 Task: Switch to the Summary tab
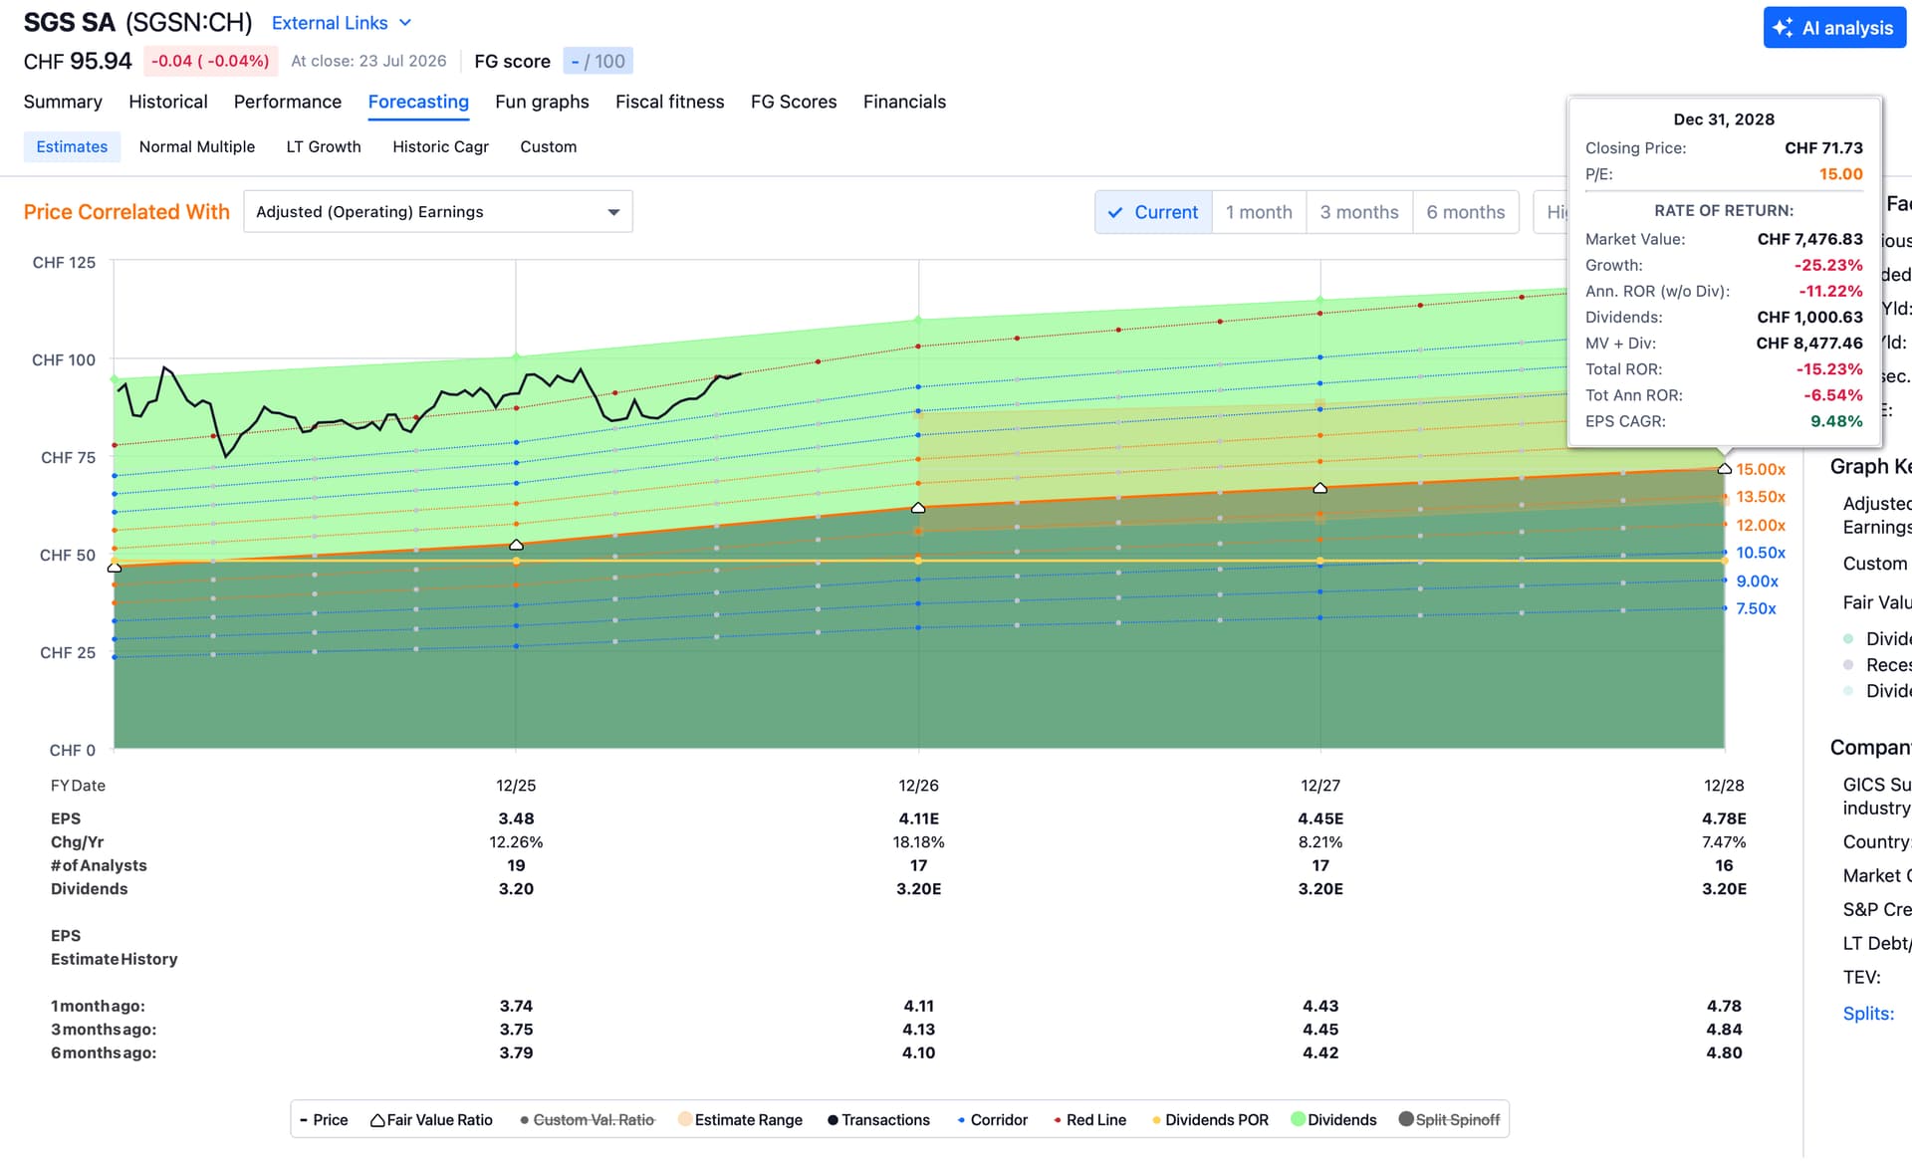(x=63, y=102)
